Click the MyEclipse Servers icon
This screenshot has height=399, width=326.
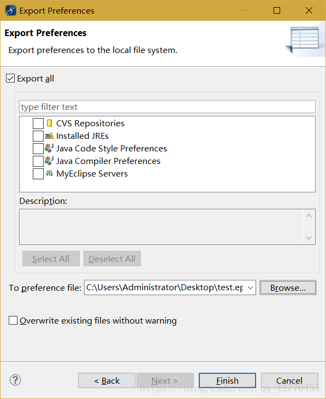pyautogui.click(x=49, y=173)
